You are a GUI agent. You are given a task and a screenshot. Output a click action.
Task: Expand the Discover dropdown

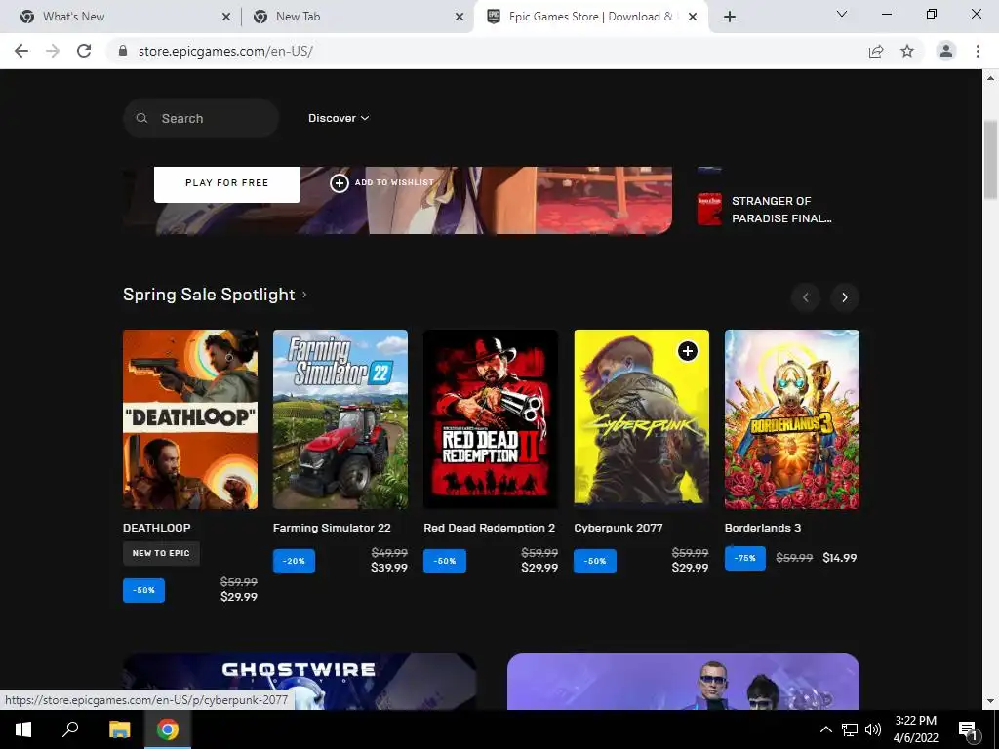click(x=339, y=118)
